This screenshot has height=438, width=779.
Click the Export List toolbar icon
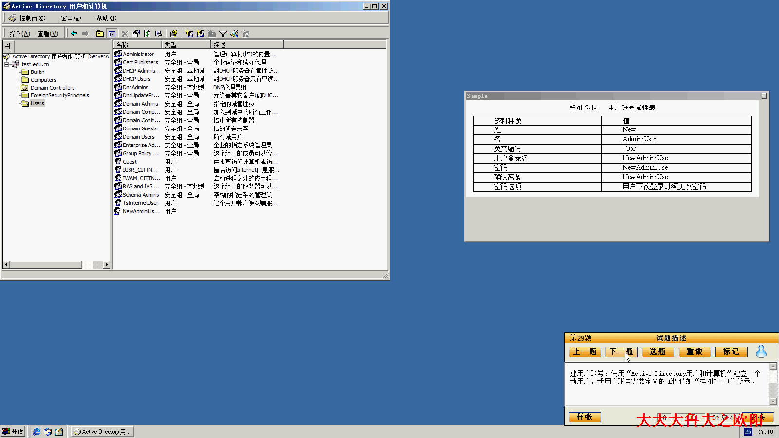tap(158, 34)
